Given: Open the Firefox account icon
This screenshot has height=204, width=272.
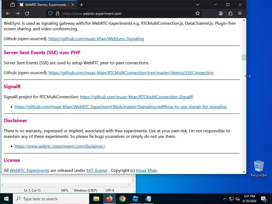Looking at the screenshot, I should (x=221, y=14).
